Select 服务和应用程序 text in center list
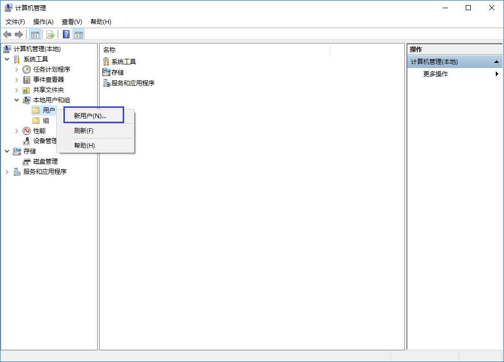Image resolution: width=504 pixels, height=362 pixels. (x=133, y=83)
